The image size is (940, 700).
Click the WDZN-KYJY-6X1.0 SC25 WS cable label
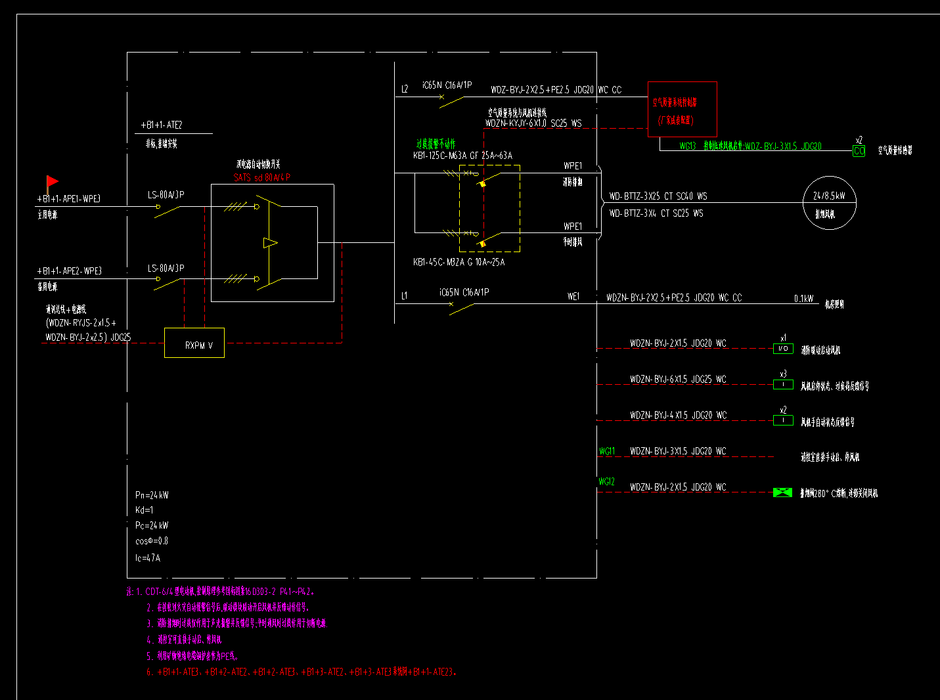point(533,123)
